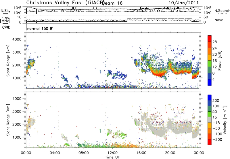Click the '18' frequency axis tick
This screenshot has width=230, height=159.
[x=19, y=17]
